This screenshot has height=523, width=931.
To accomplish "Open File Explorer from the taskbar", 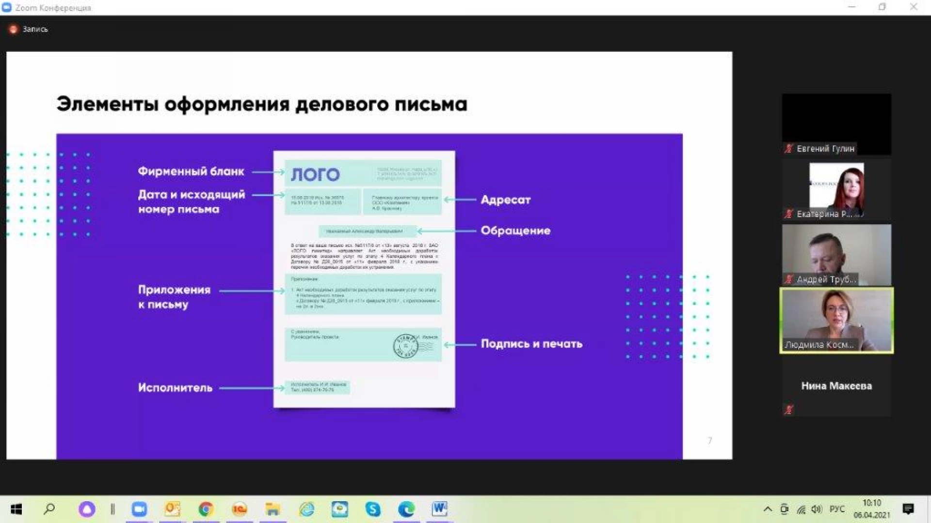I will [273, 509].
